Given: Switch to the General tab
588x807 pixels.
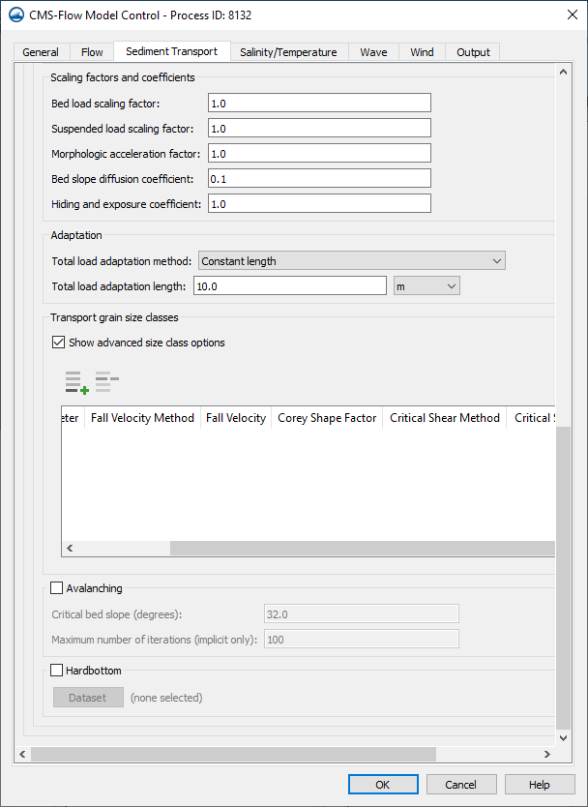Looking at the screenshot, I should 41,52.
